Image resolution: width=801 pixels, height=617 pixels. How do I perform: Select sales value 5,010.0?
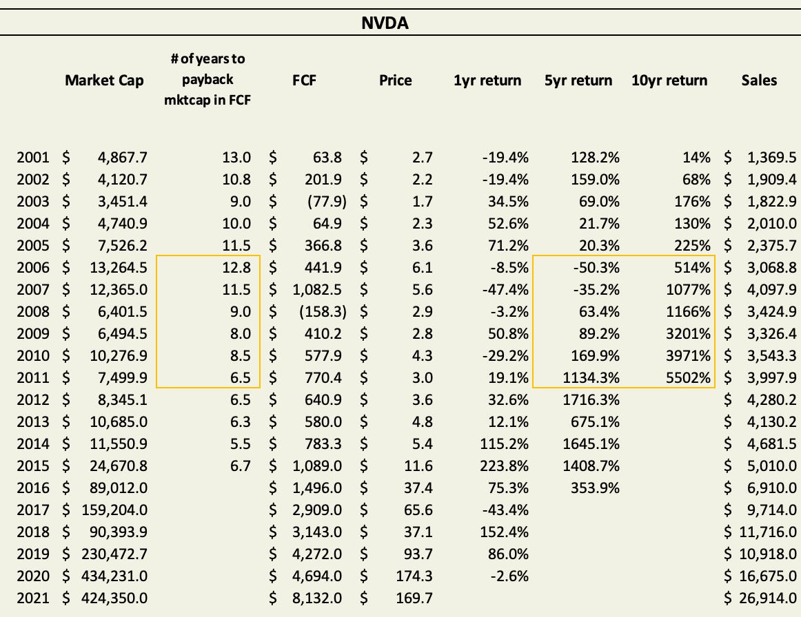click(771, 466)
